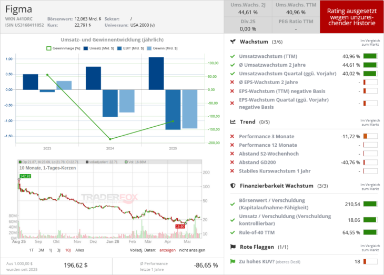Click red X beside Performance 3 Monate
This screenshot has height=275, width=384.
tap(232, 136)
